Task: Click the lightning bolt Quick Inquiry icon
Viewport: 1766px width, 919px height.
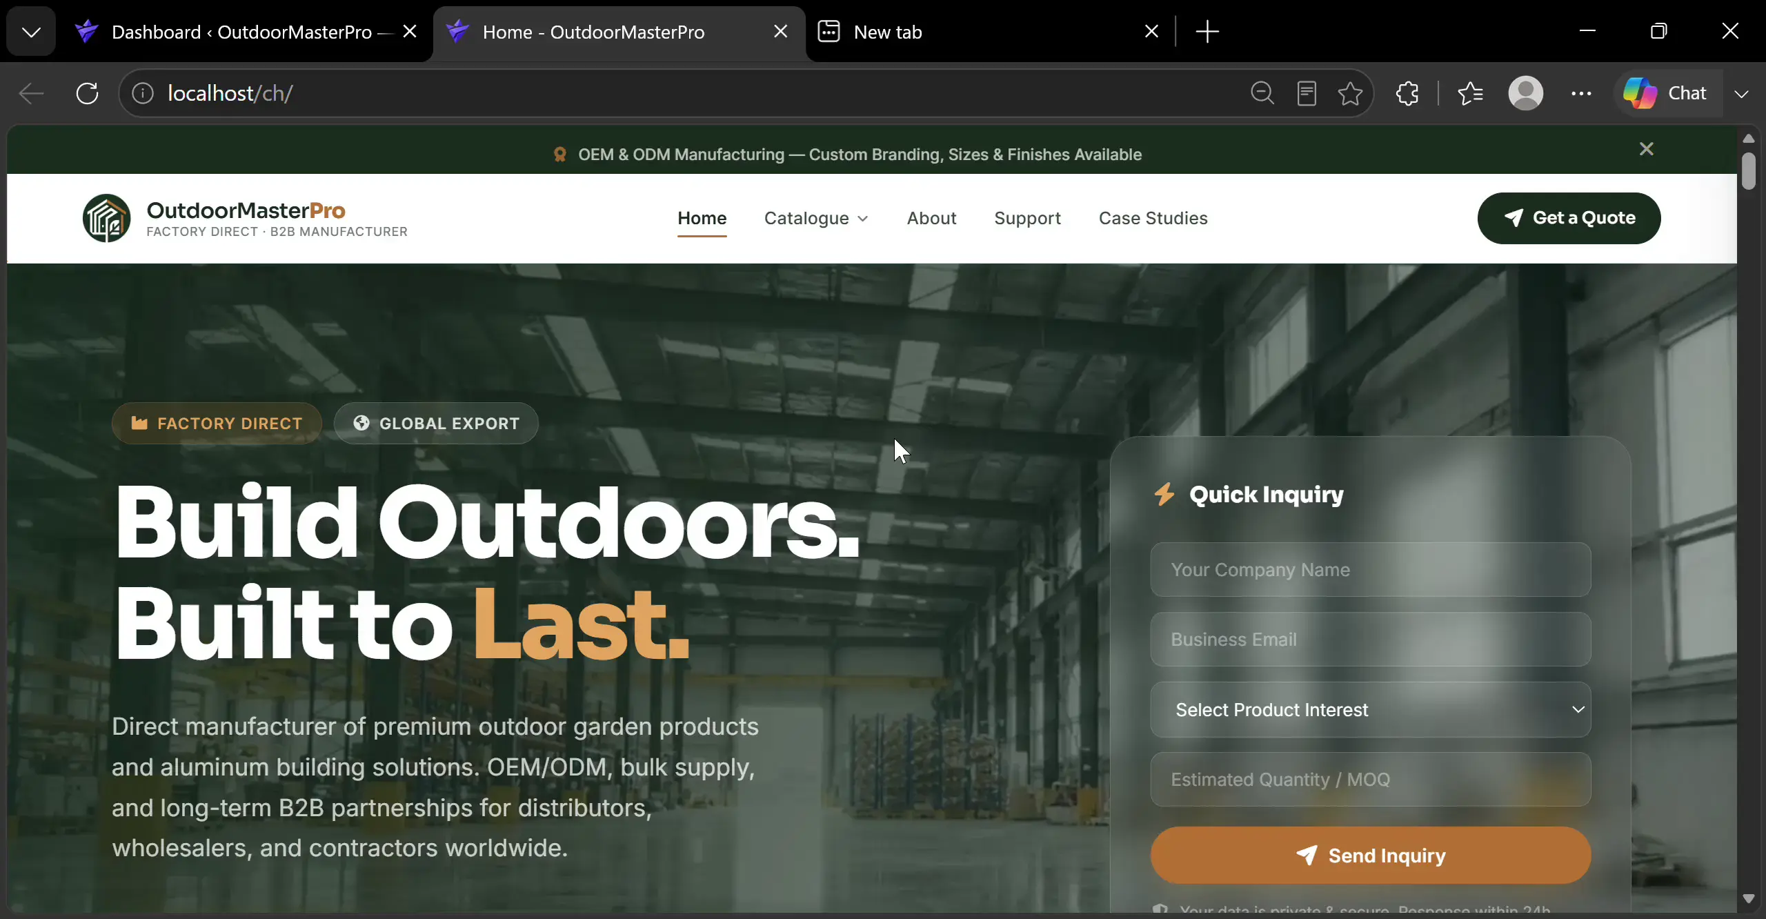Action: click(x=1164, y=494)
